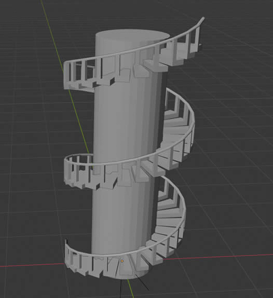
Task: Click the orange origin dot at column base
Action: pos(122,261)
